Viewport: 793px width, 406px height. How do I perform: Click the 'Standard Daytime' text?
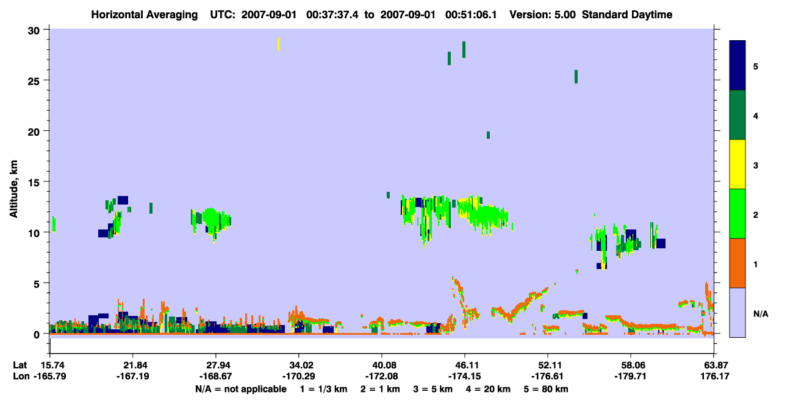point(627,15)
